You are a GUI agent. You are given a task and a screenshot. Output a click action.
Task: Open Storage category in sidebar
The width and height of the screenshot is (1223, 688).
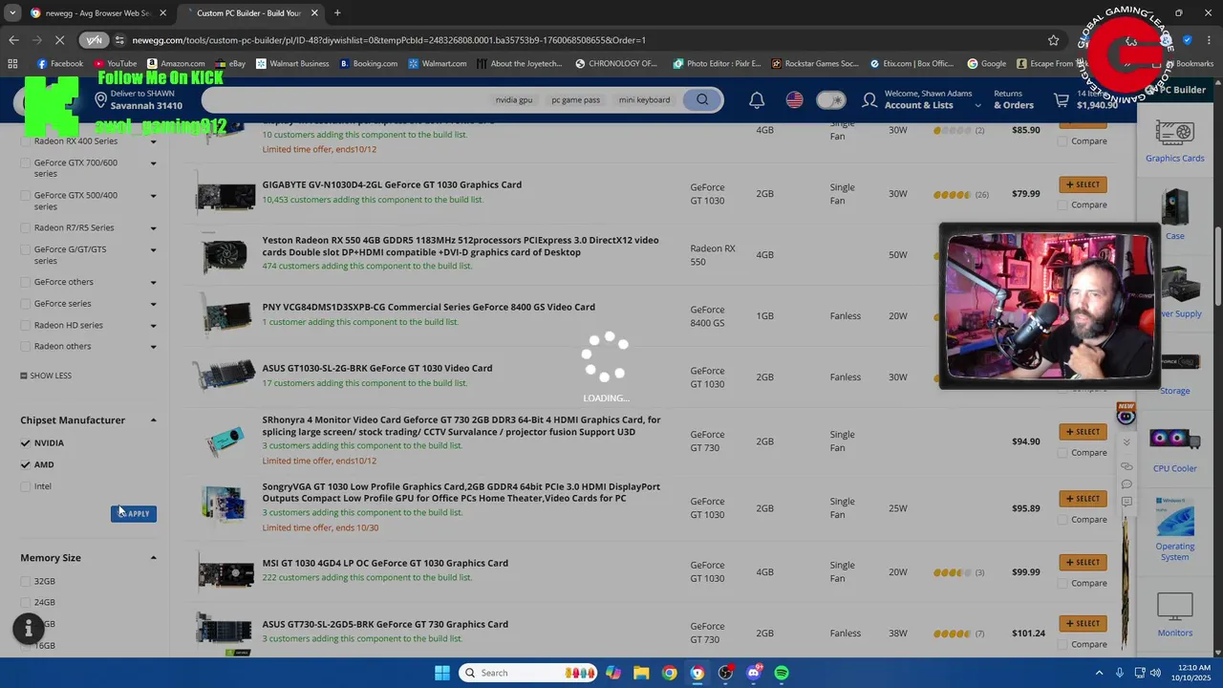click(1174, 375)
